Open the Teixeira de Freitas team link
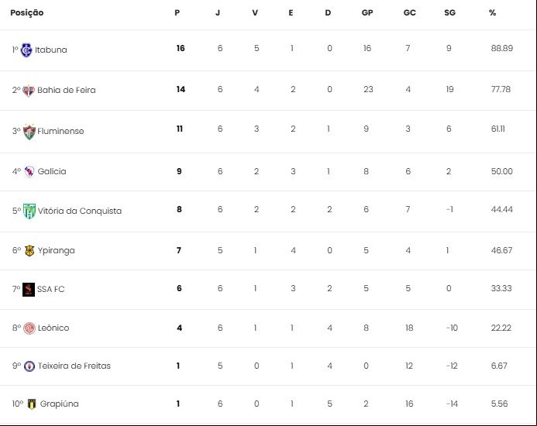The height and width of the screenshot is (426, 537). [74, 366]
